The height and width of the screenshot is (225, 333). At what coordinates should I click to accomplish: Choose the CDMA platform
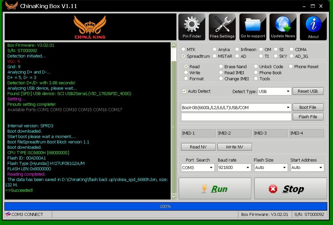(x=291, y=49)
